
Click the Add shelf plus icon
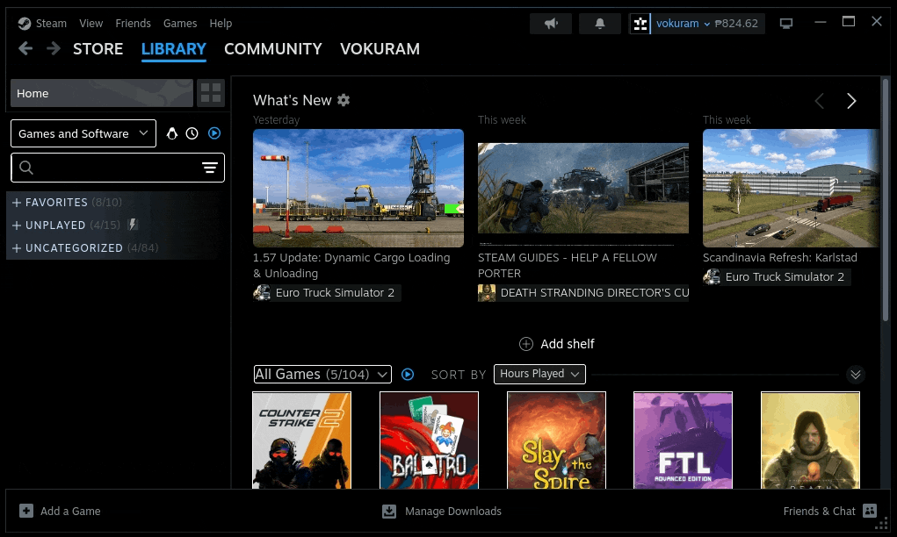[x=525, y=344]
